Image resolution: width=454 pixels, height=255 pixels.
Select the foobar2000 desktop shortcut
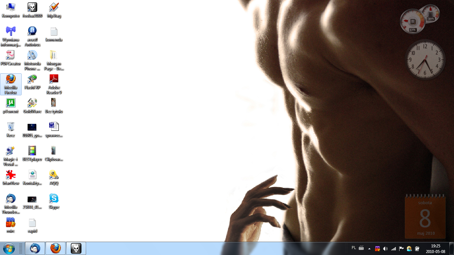pos(32,8)
